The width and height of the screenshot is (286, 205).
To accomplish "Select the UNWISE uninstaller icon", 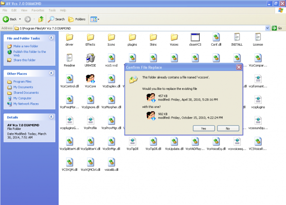I will click(x=90, y=59).
